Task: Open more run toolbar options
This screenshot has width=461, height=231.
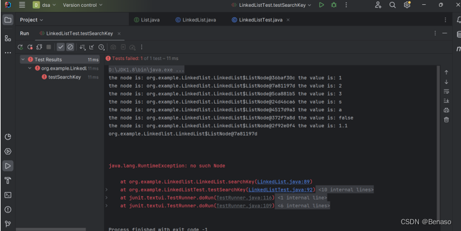Action: pos(141,47)
